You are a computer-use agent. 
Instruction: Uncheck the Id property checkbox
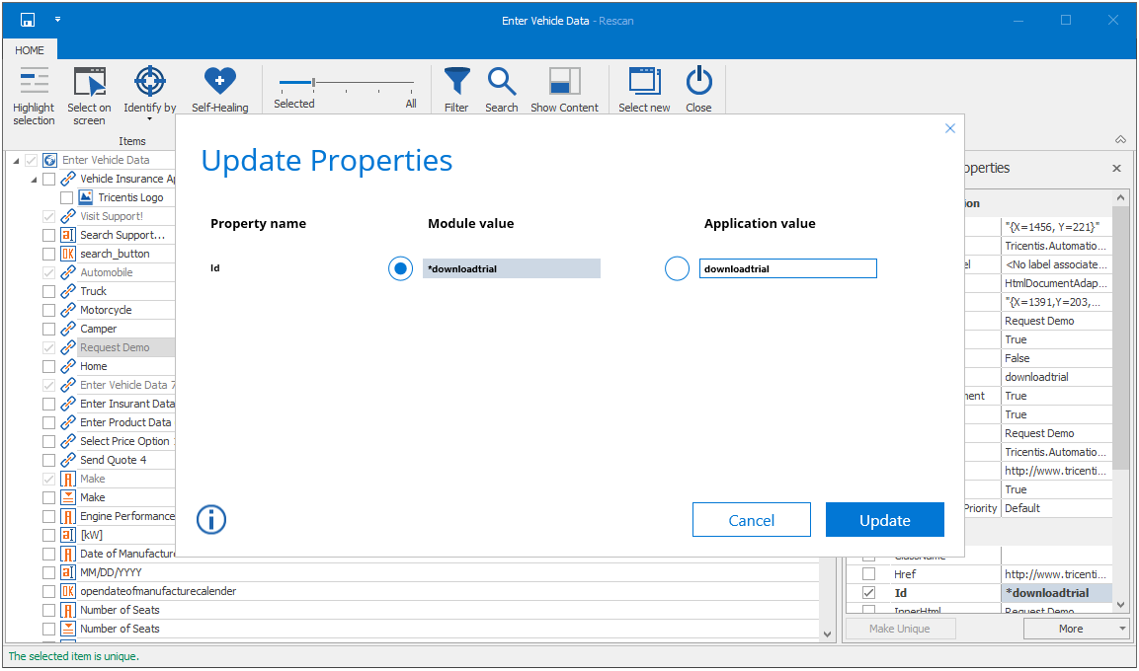point(868,593)
